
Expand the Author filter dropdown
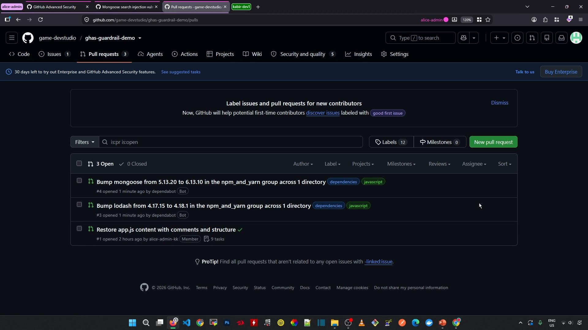[303, 164]
